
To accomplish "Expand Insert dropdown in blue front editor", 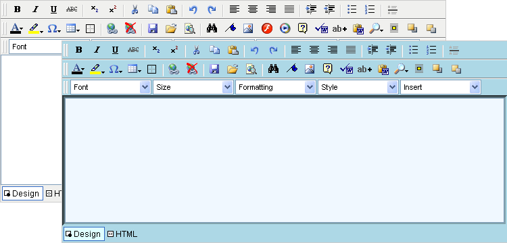I will [475, 87].
